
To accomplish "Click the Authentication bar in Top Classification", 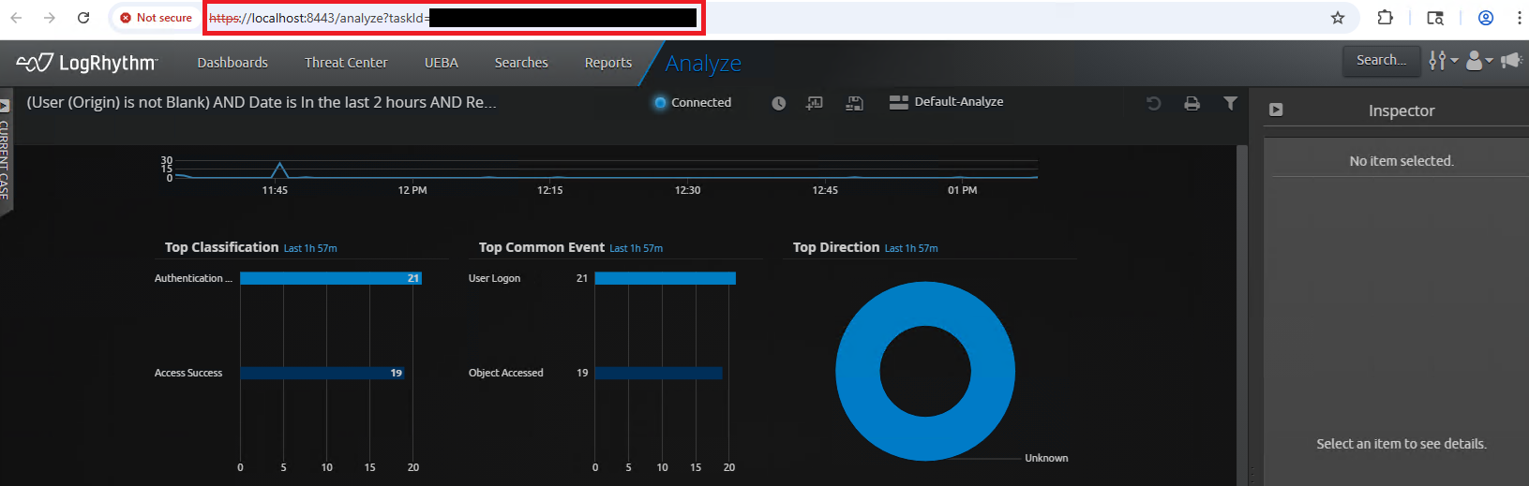I will (330, 278).
